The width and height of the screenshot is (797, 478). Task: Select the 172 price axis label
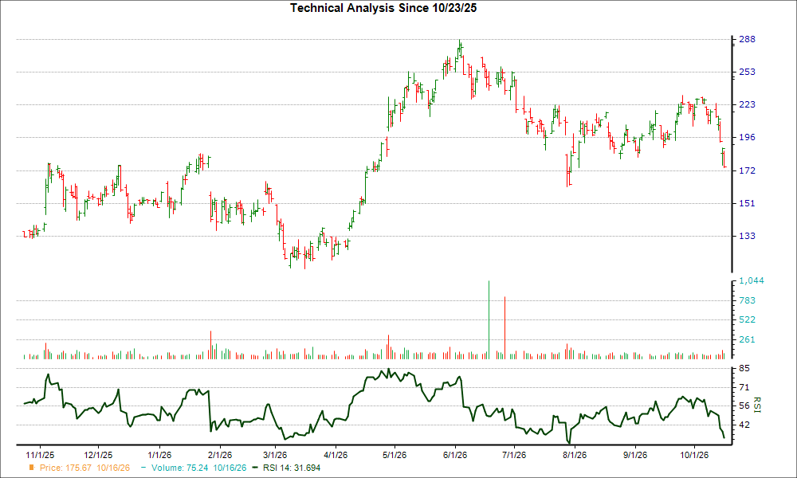click(x=747, y=170)
